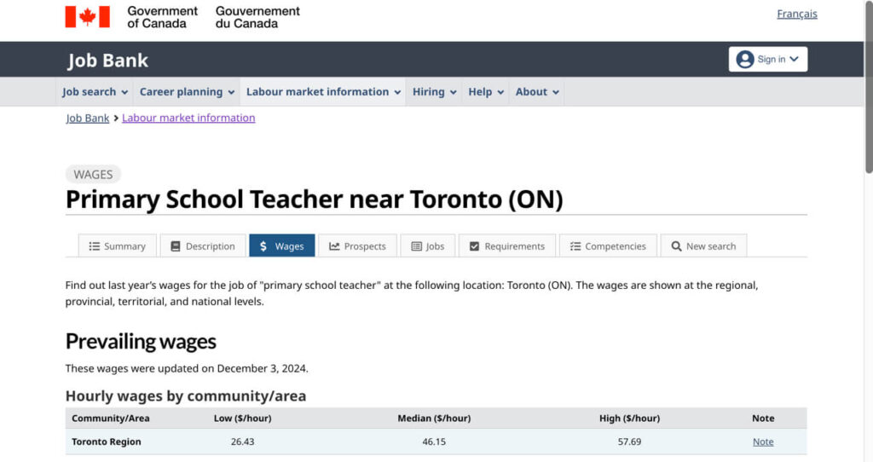Switch language to Français

pyautogui.click(x=797, y=14)
